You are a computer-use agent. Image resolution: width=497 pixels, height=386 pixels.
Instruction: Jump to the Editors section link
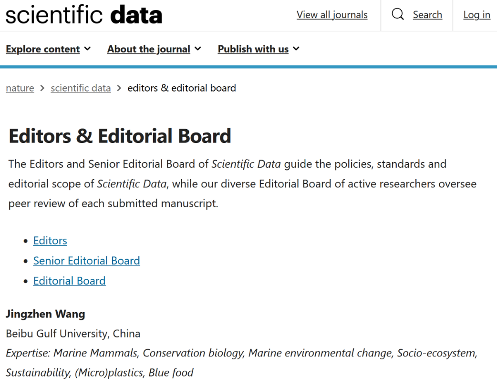point(50,241)
